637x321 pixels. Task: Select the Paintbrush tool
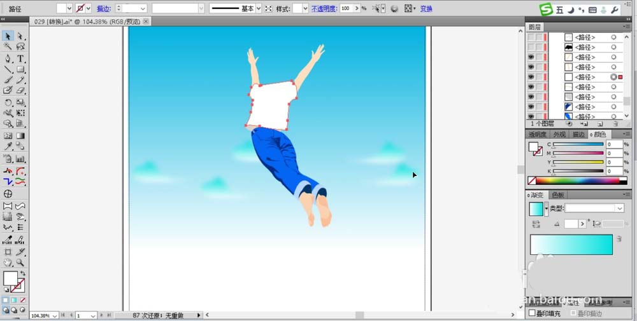pos(8,80)
